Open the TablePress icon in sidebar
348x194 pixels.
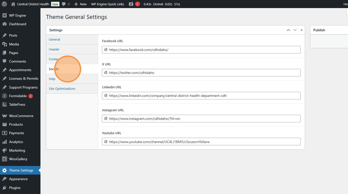(x=4, y=104)
